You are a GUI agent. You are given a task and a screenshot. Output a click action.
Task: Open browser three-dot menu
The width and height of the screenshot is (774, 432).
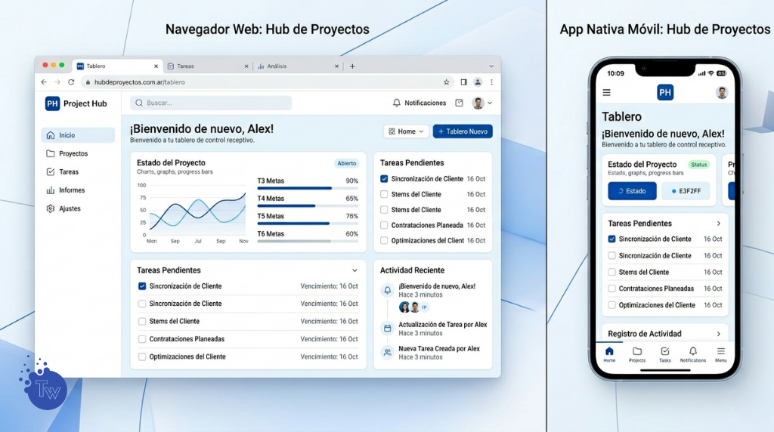(491, 82)
